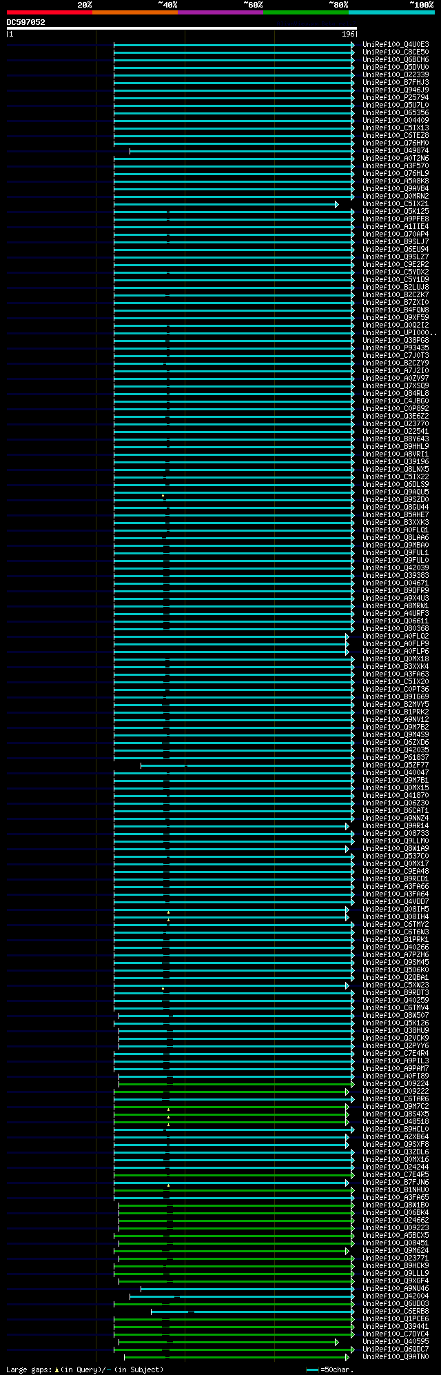Open hit UniRef100_P25794
Screen dimensions: 441x1375
396,97
